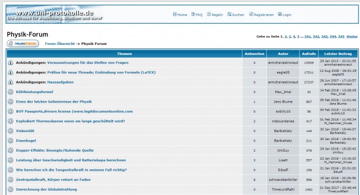Screen dimensions: 360x195
Task: Click topic icon beside Zentripetalkraft thread
Action: 11,180
